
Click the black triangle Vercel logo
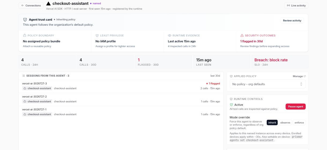point(49,4)
